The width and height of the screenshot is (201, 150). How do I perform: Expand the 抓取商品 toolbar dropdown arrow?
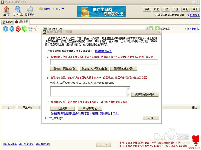click(x=172, y=29)
